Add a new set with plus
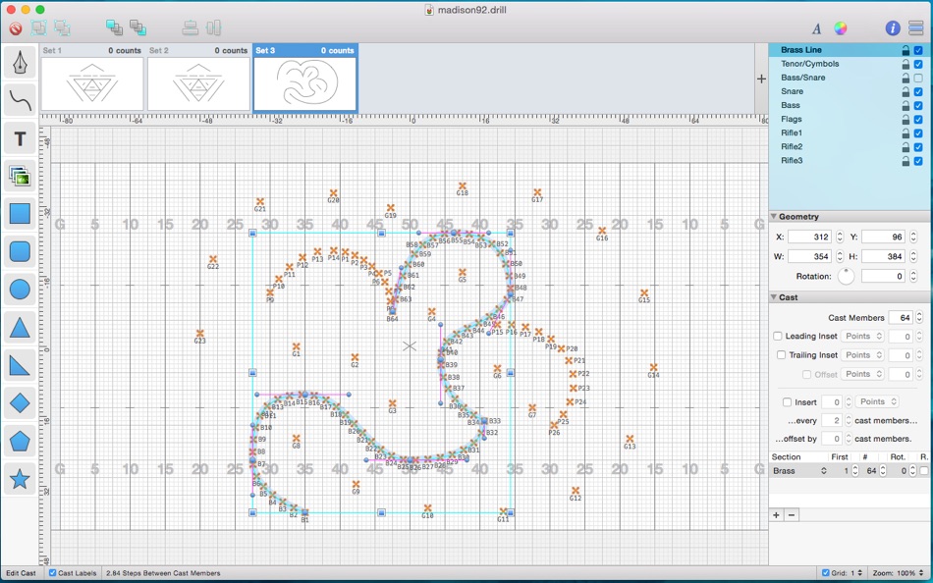 761,79
